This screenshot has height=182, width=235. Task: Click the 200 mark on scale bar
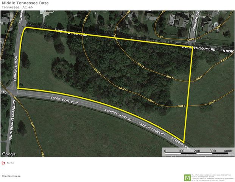point(196,151)
